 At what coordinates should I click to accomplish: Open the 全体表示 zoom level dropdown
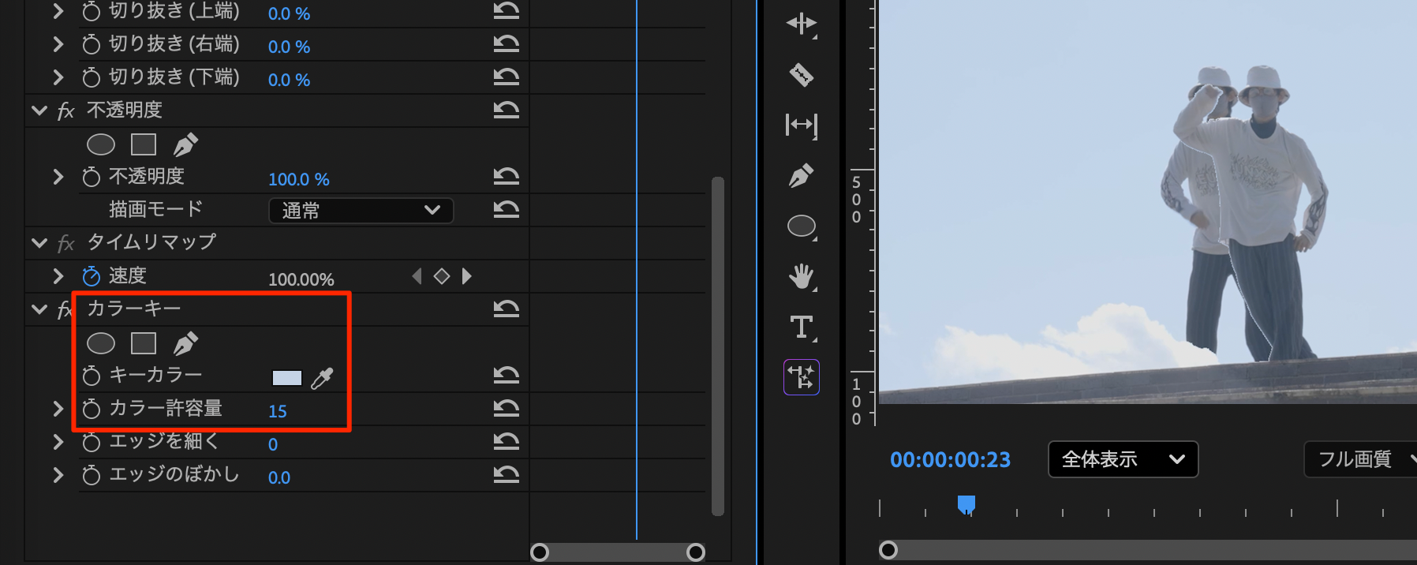click(1122, 459)
